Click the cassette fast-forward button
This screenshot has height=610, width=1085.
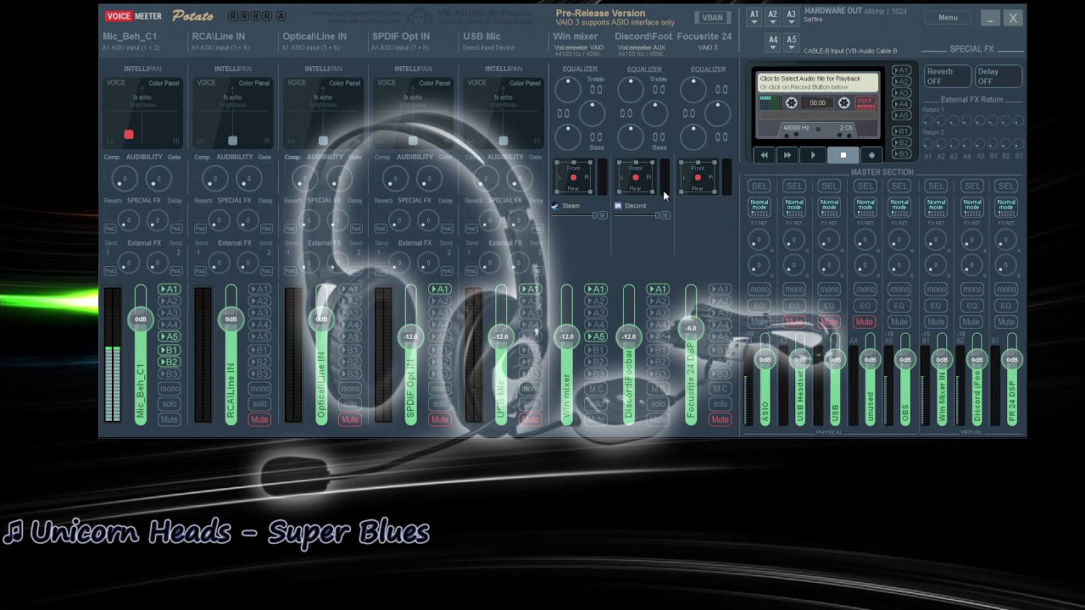787,155
